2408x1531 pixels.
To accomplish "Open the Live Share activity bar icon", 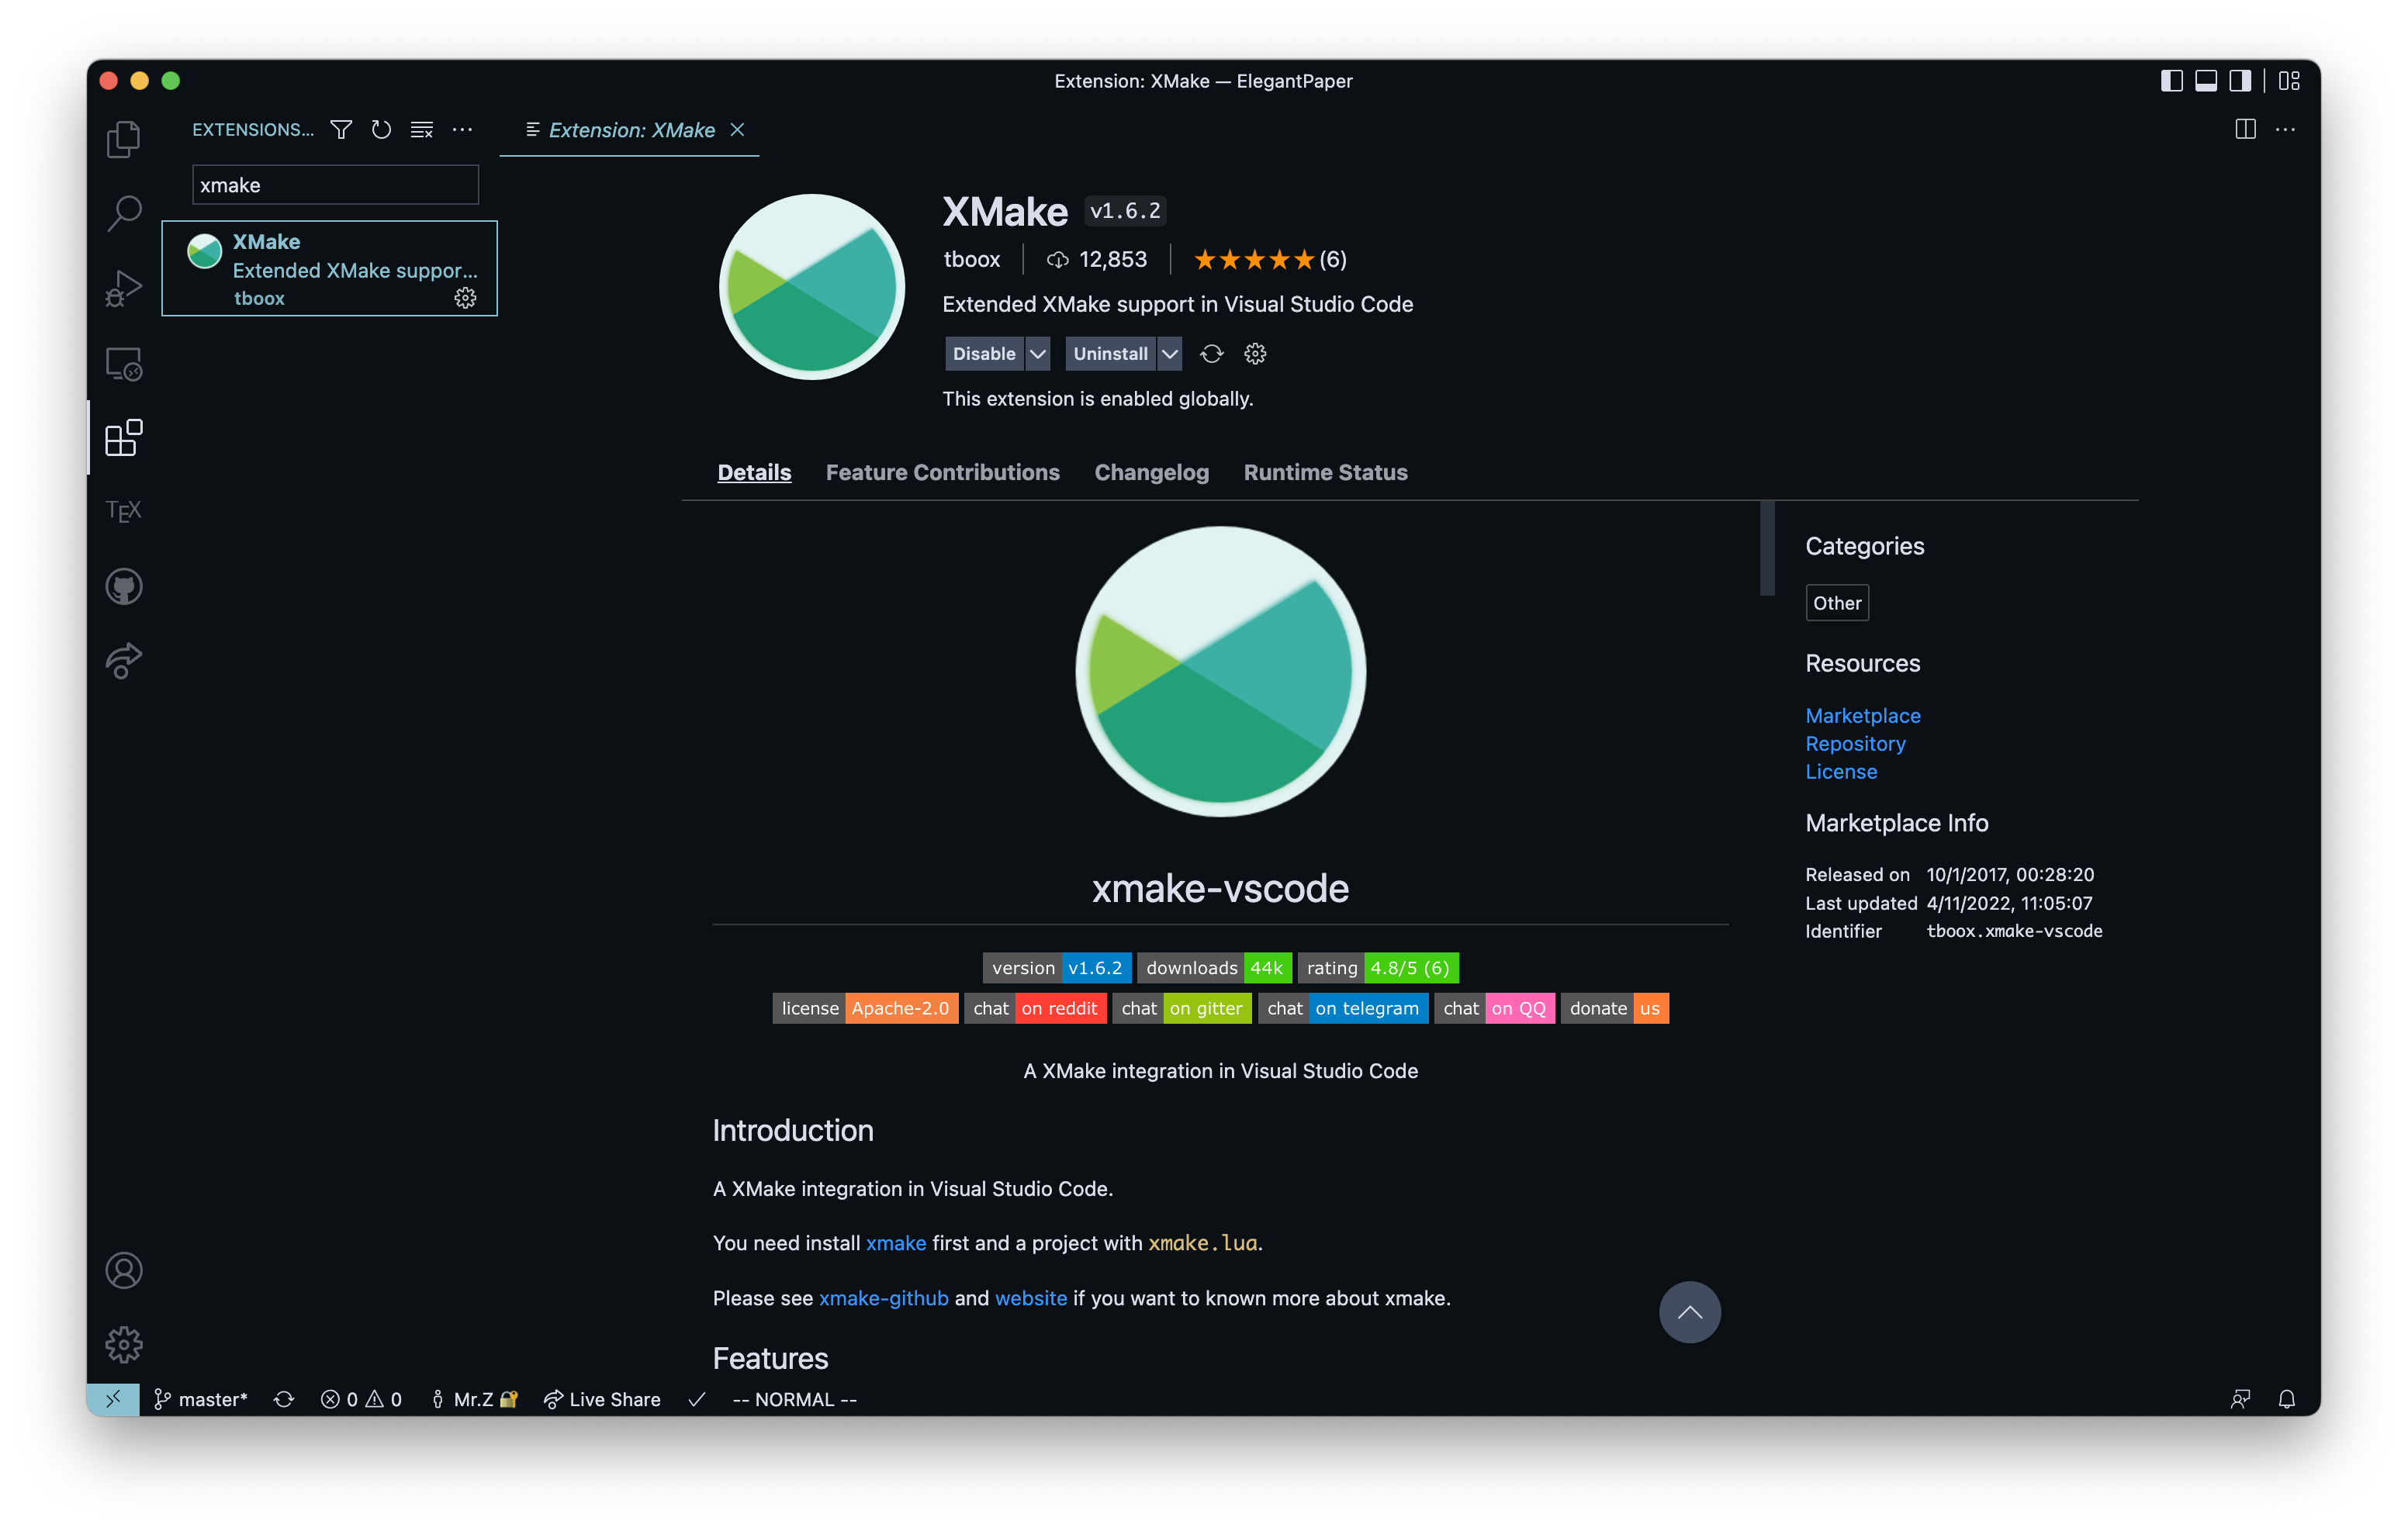I will point(123,661).
